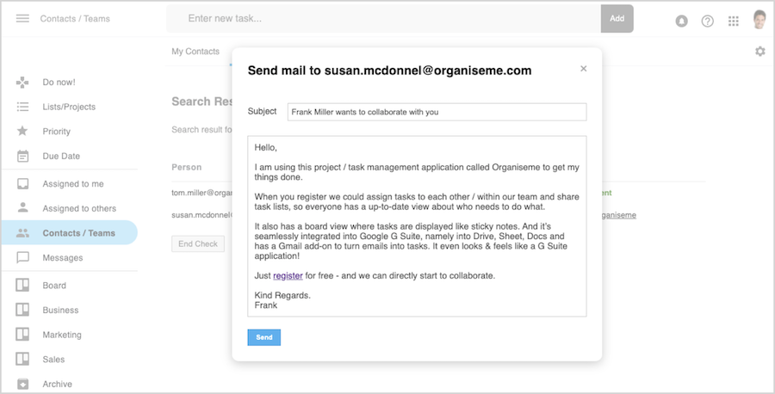Click the Lists/Projects list icon

[x=22, y=107]
